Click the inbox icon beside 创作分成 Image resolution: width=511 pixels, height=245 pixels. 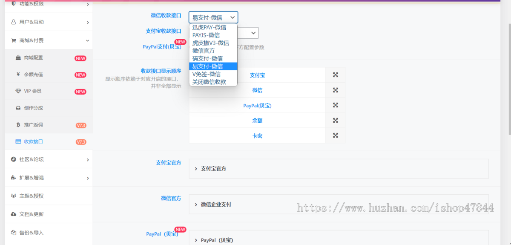click(18, 108)
